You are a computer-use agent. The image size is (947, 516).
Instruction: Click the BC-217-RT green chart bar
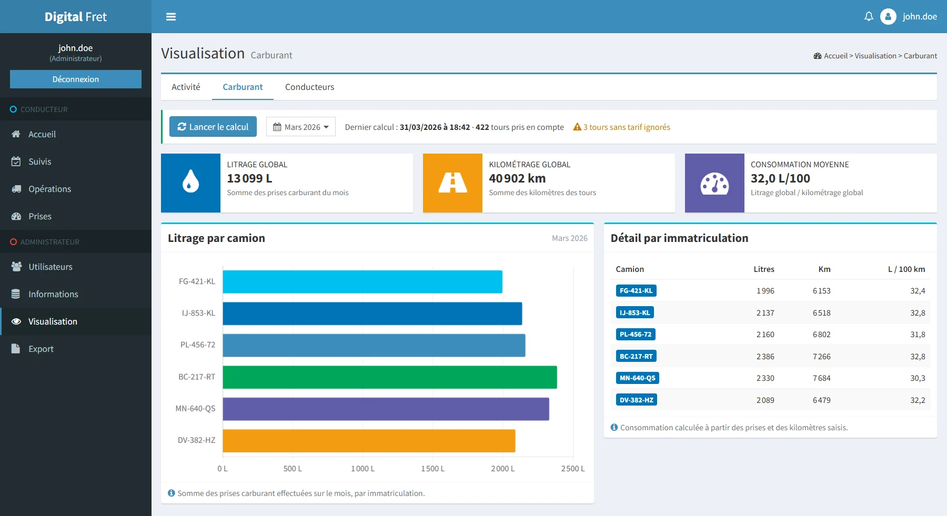click(390, 377)
